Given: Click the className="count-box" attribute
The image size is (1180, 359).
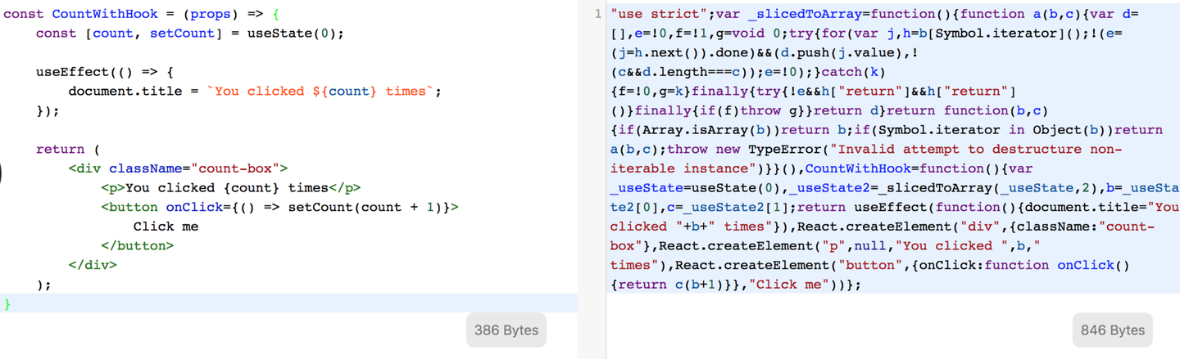Looking at the screenshot, I should [194, 168].
